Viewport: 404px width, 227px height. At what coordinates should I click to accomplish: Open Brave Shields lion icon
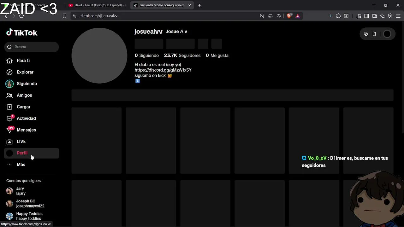coord(289,16)
